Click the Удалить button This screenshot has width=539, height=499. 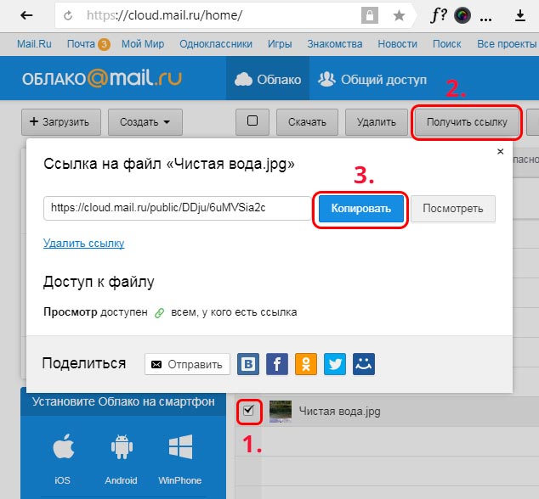(377, 122)
